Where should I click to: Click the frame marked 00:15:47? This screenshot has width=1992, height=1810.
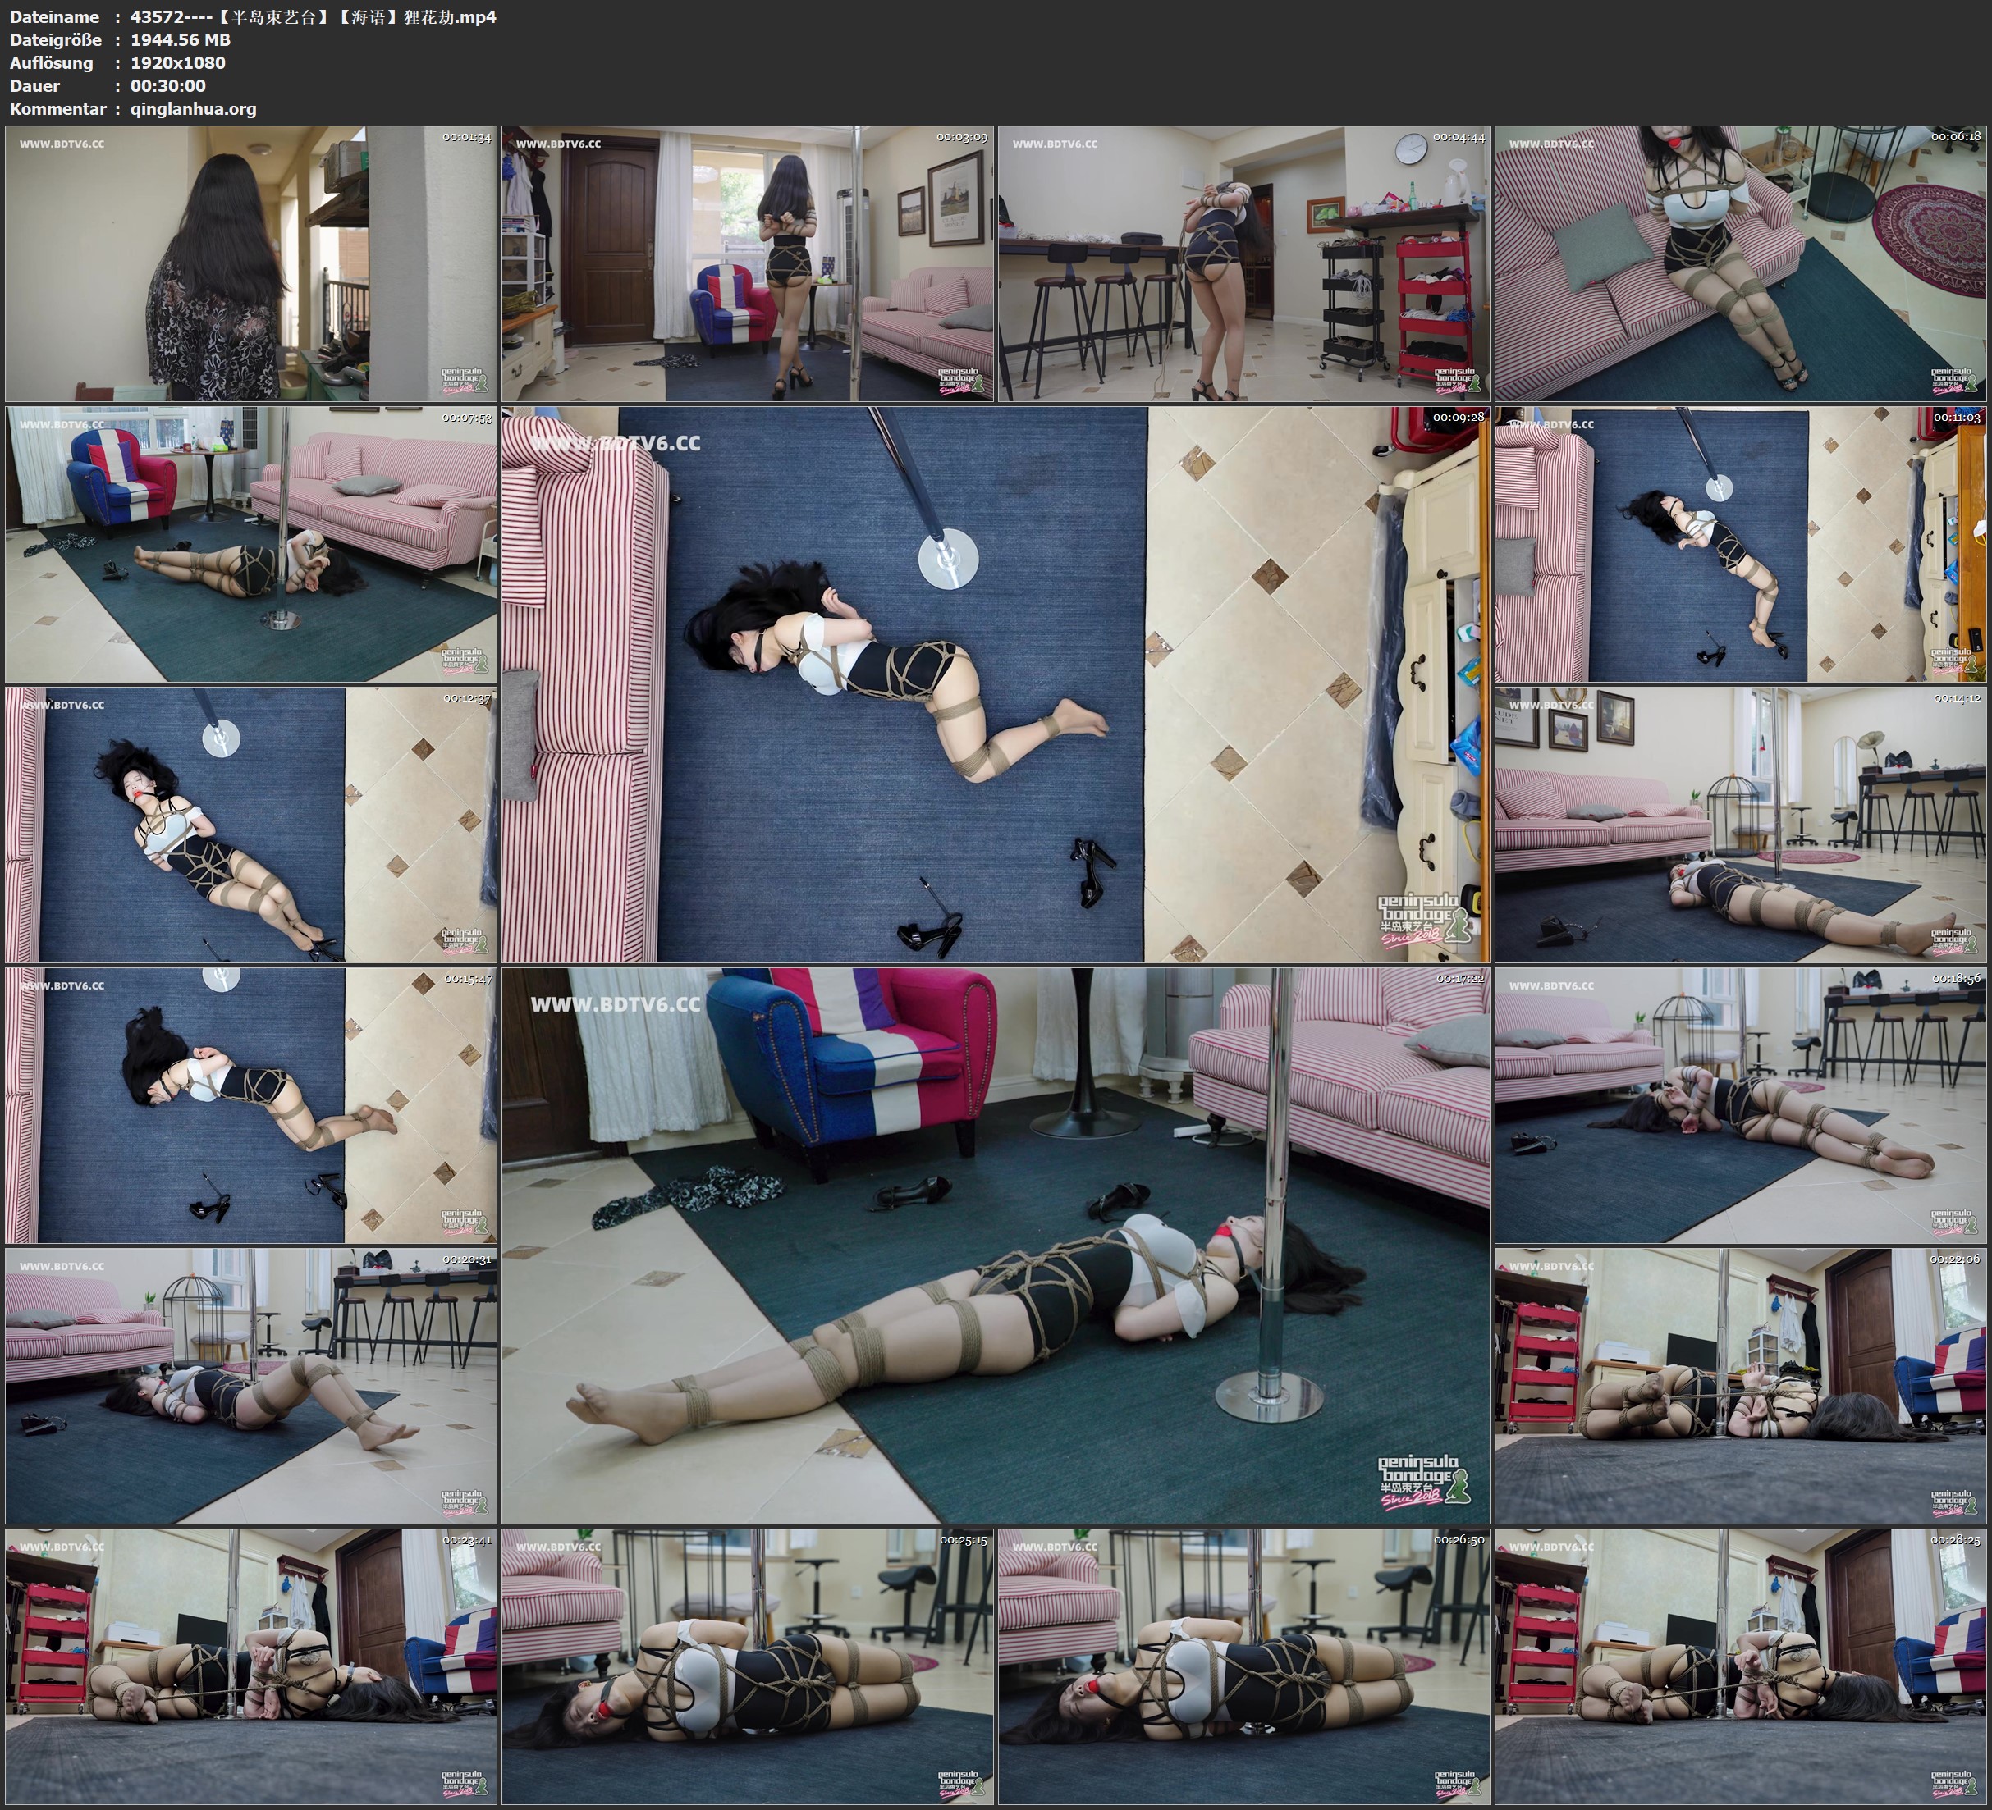[x=251, y=1104]
